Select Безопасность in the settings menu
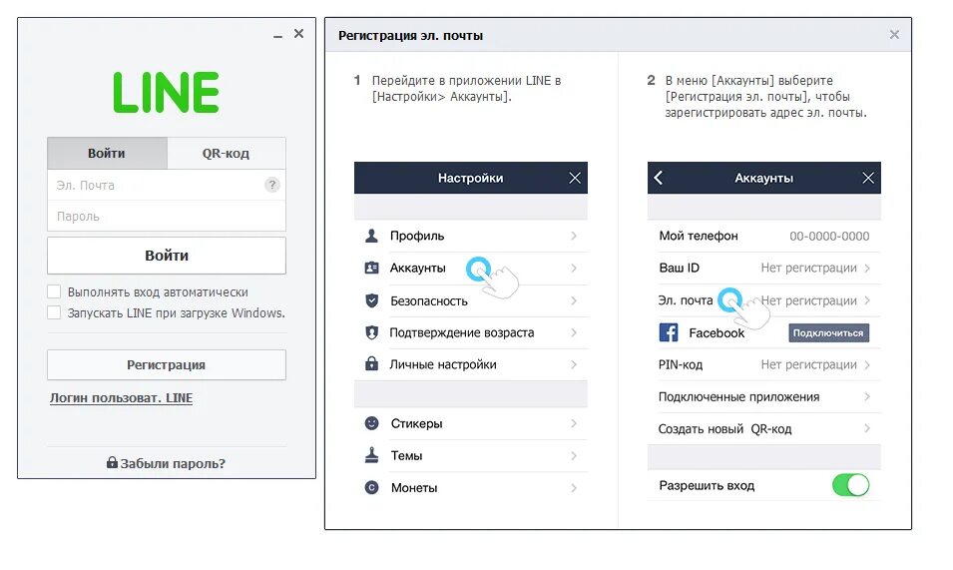The image size is (953, 570). (x=471, y=300)
